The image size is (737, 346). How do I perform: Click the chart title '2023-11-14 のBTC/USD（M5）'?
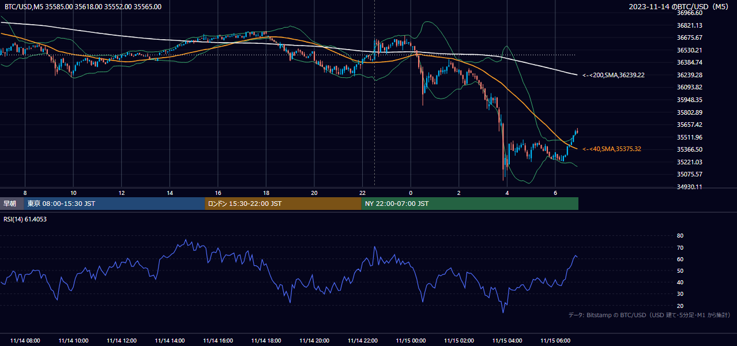click(680, 6)
